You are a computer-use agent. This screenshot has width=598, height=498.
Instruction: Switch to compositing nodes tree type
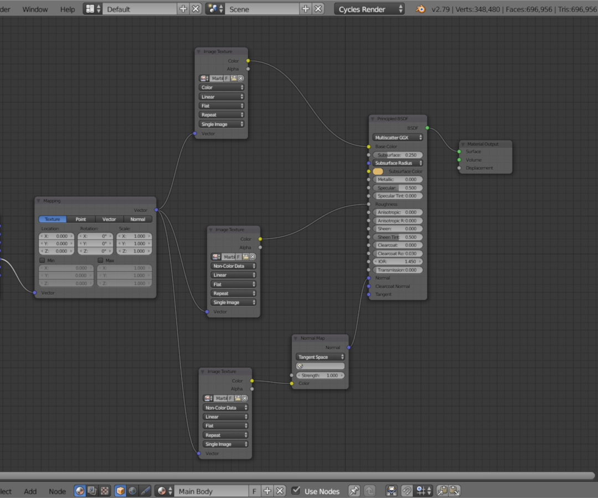tap(92, 491)
